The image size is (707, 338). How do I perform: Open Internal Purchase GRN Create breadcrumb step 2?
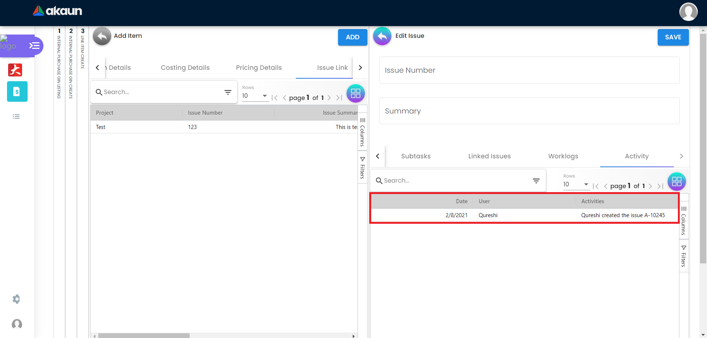tap(71, 63)
